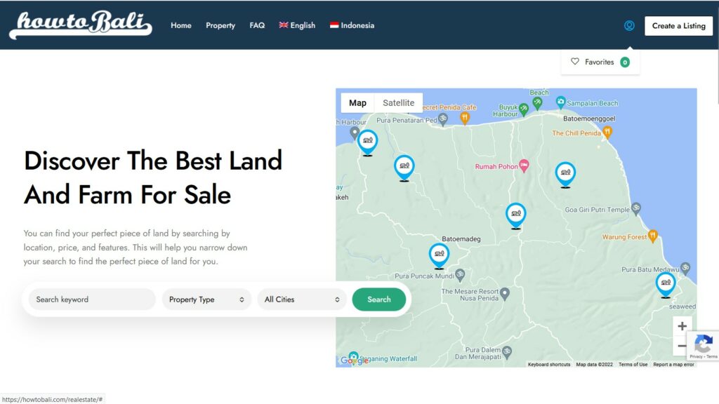Click Report a map error link

point(673,365)
